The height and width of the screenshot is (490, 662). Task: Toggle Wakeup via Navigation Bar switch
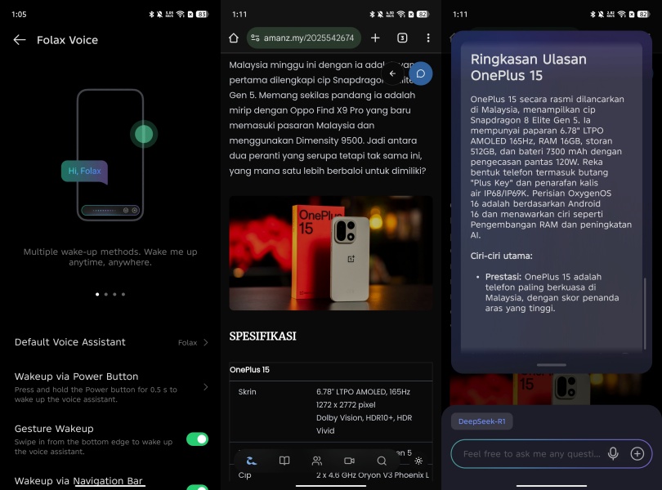tap(197, 488)
